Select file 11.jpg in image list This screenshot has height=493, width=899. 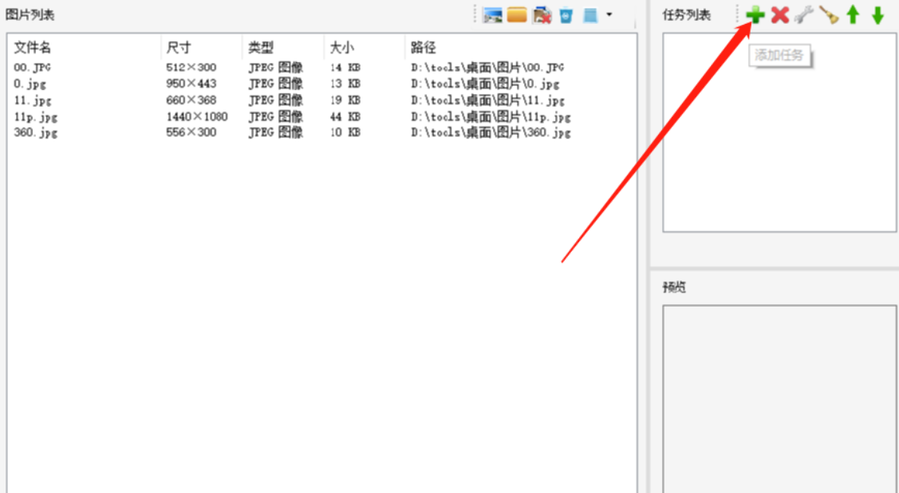click(x=33, y=100)
